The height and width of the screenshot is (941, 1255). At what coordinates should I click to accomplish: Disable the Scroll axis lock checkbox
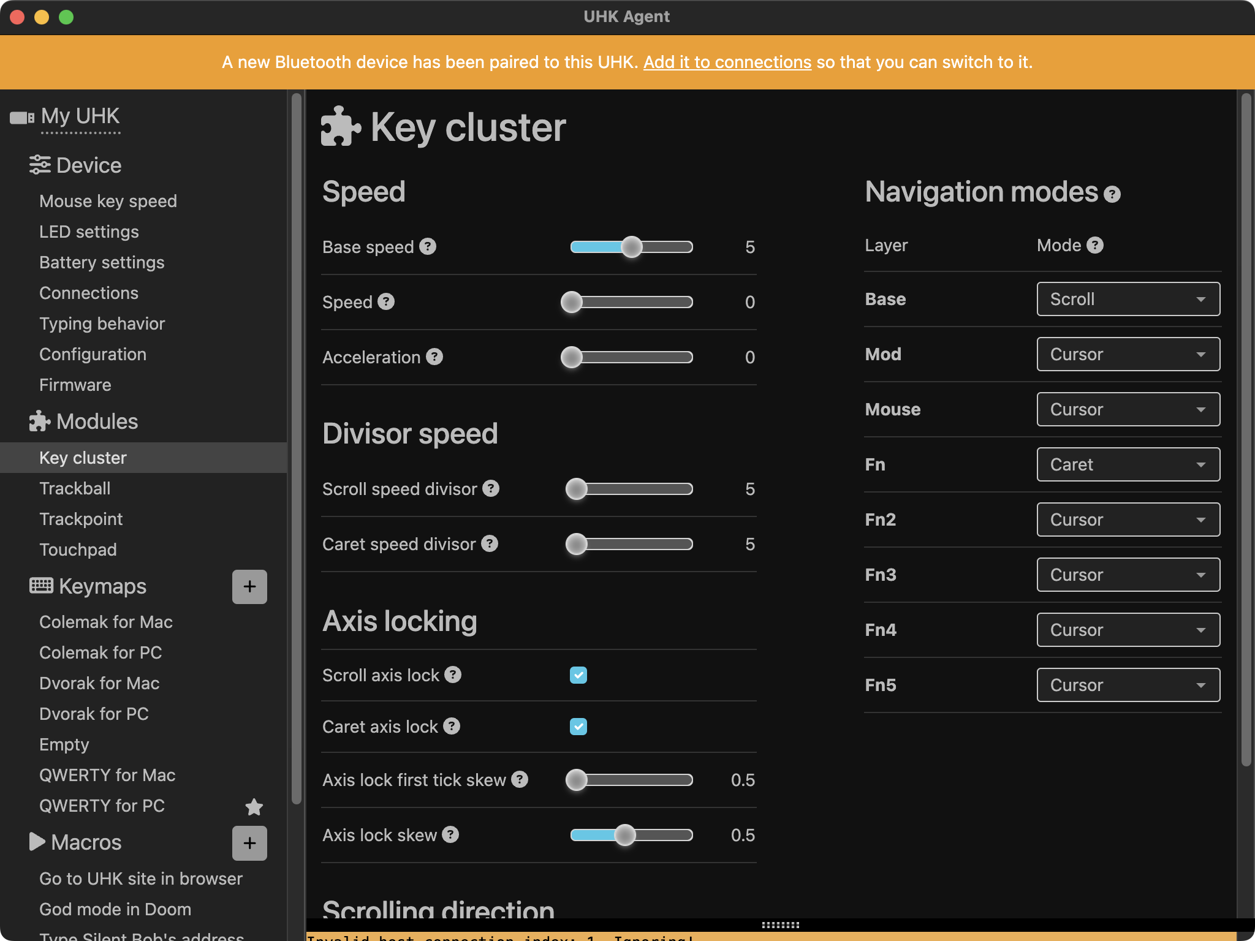(578, 675)
